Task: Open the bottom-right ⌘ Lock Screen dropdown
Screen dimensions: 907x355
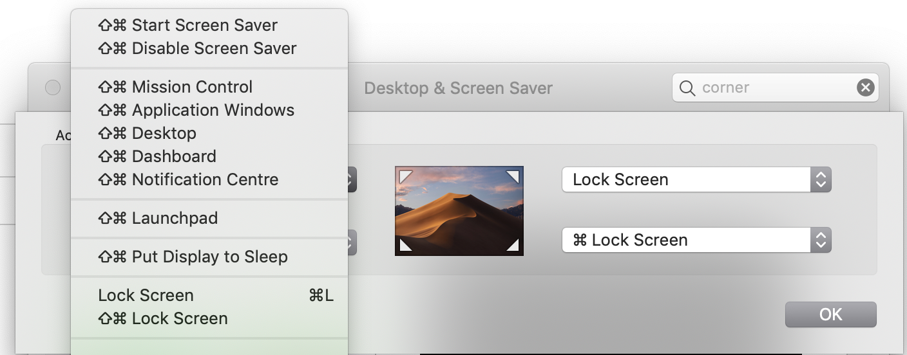Action: point(696,240)
